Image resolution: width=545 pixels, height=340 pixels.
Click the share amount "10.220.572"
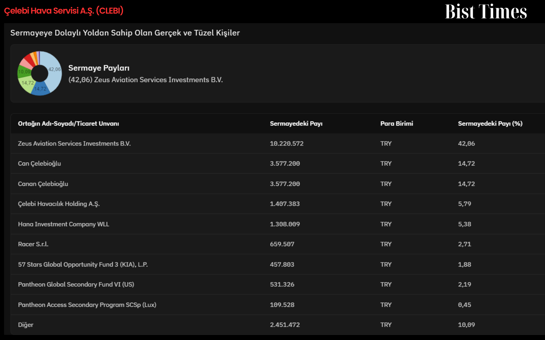tap(287, 143)
